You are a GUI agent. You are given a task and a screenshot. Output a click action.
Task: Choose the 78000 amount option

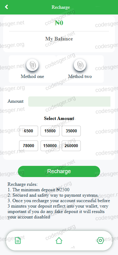[x=28, y=146]
